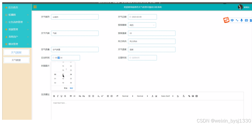Focus the 天气气候 input field
This screenshot has width=252, height=125.
(75, 33)
